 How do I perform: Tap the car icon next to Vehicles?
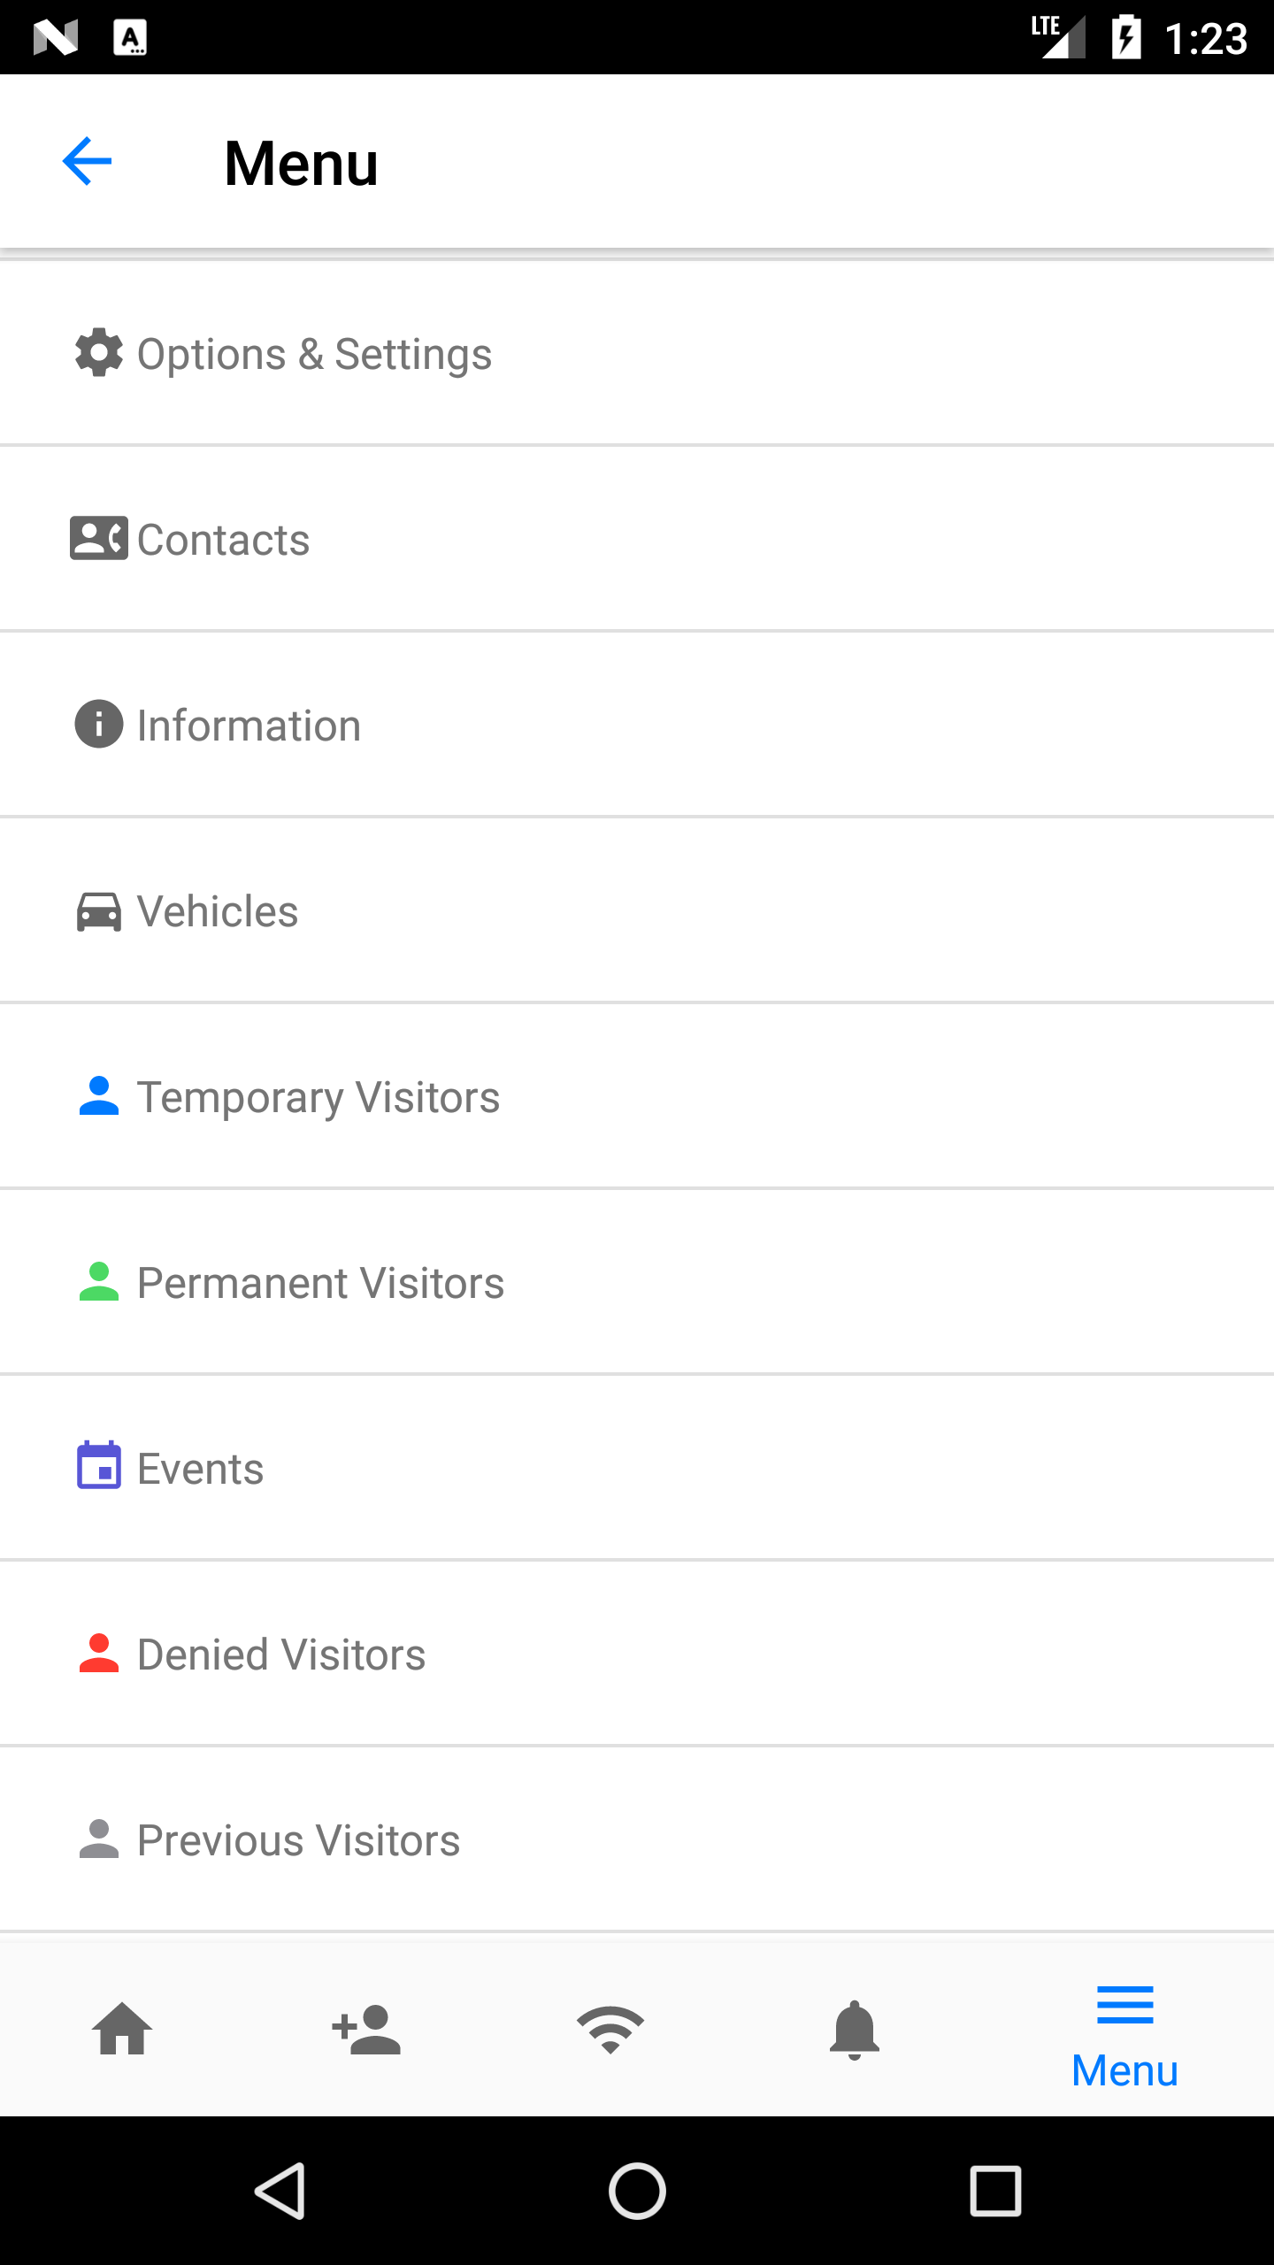(x=99, y=911)
